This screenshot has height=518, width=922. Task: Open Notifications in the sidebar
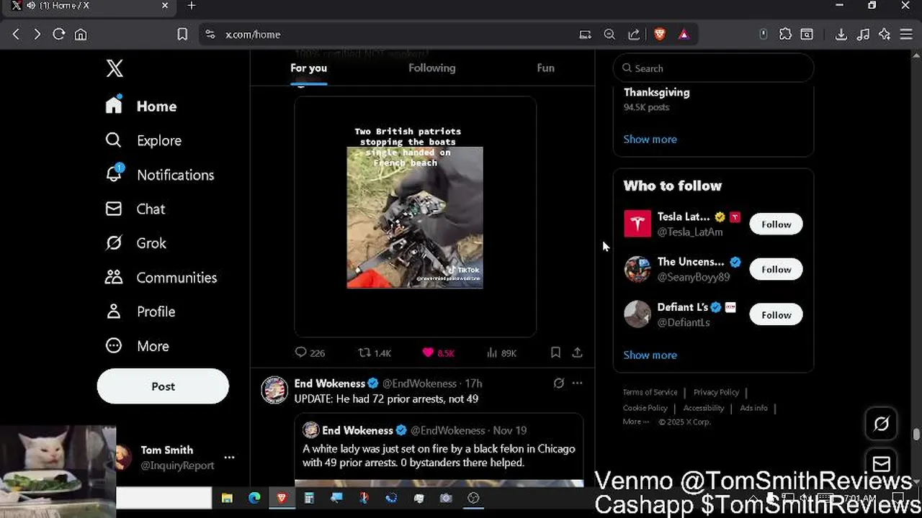coord(159,175)
